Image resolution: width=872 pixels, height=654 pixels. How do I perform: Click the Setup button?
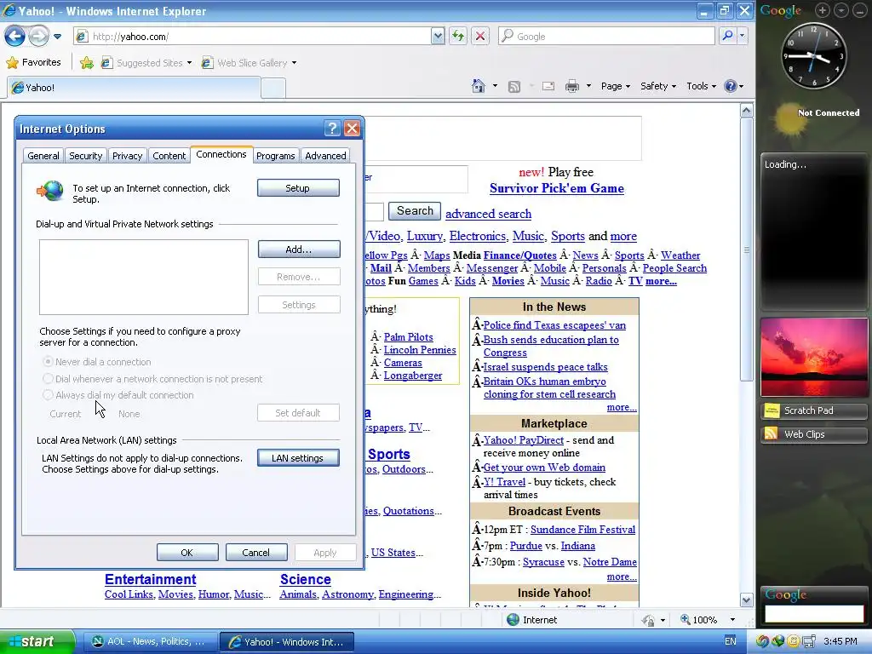tap(298, 188)
